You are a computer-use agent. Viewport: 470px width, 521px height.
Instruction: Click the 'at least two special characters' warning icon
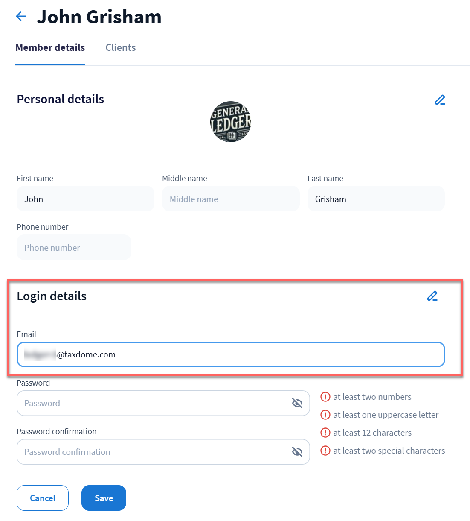(325, 451)
